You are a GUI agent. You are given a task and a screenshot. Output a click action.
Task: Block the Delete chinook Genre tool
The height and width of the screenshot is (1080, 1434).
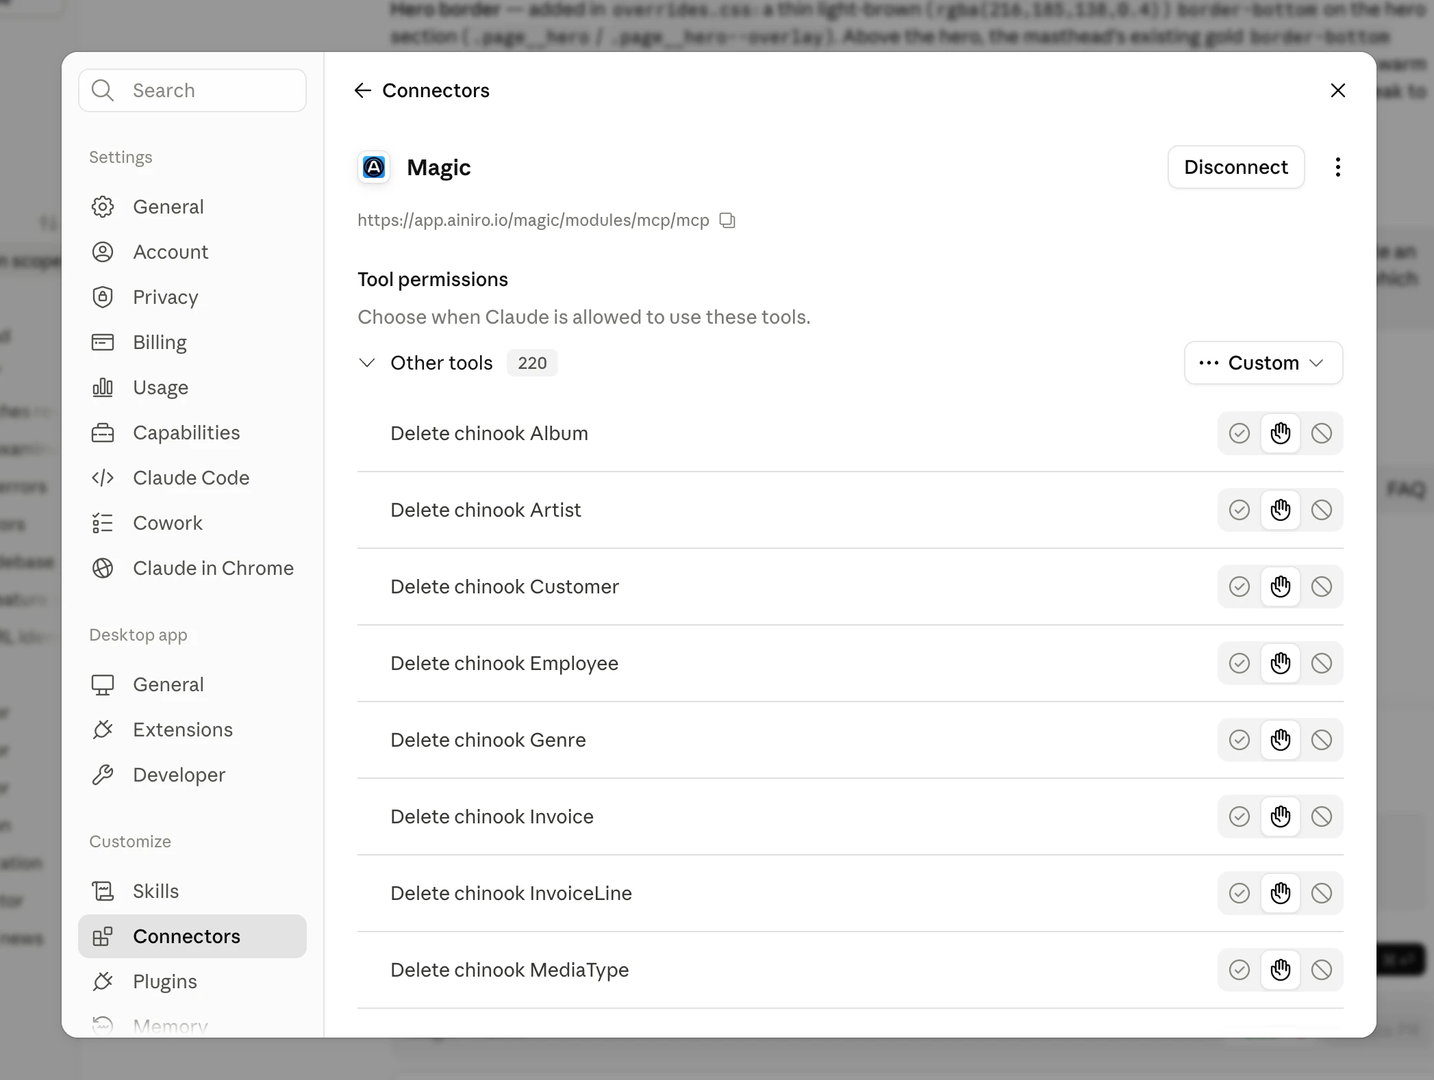[x=1321, y=740]
